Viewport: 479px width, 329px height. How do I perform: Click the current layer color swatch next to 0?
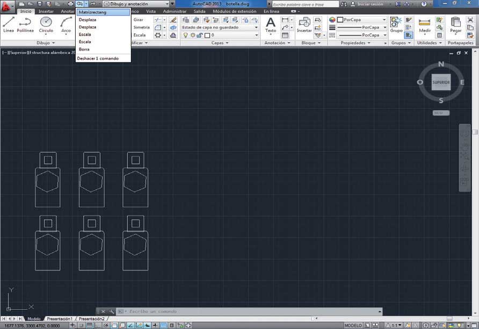[207, 35]
